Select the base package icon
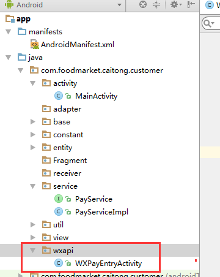The width and height of the screenshot is (220, 277). (46, 121)
